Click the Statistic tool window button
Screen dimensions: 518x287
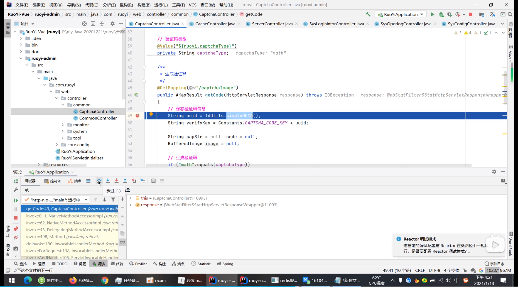pyautogui.click(x=201, y=264)
